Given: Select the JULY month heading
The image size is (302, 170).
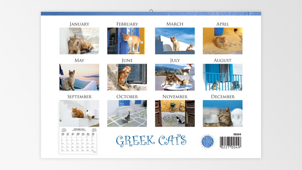Looking at the screenshot, I should pyautogui.click(x=175, y=61).
